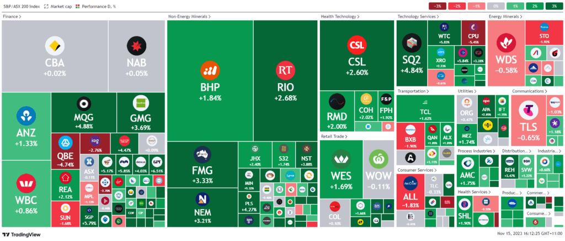The height and width of the screenshot is (241, 565).
Task: Click the Woodside WDS logo
Action: [x=506, y=42]
